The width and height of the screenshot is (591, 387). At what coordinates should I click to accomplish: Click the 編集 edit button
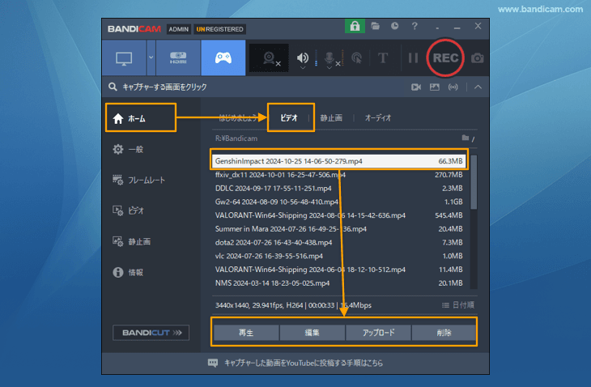(x=312, y=333)
